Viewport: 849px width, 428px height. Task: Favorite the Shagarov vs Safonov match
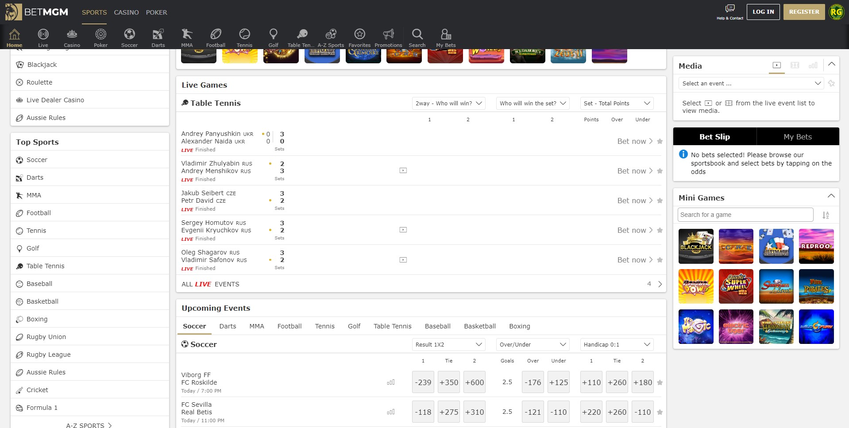coord(660,260)
